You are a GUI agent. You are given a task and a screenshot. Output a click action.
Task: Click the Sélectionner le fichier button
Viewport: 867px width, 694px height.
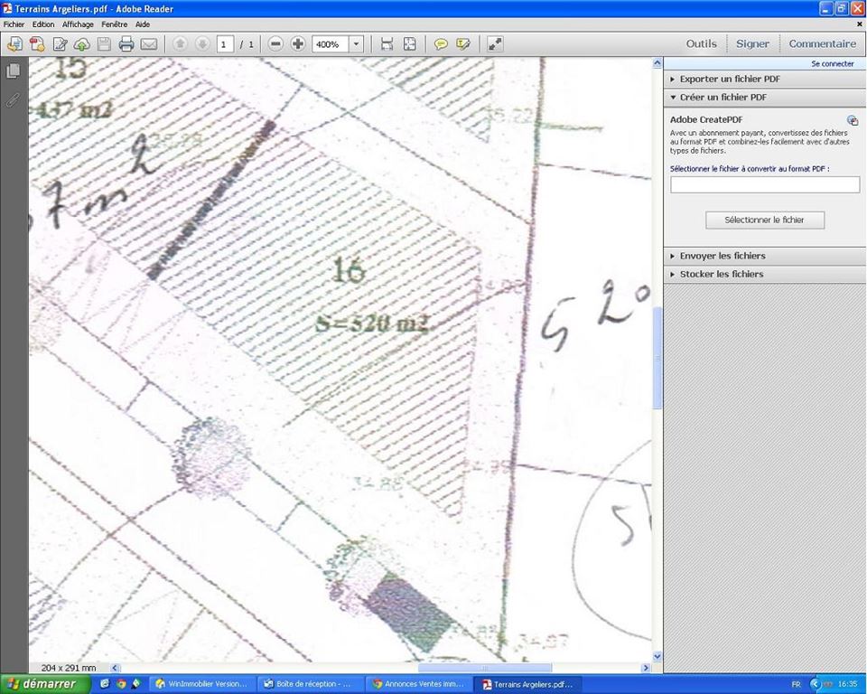coord(764,220)
